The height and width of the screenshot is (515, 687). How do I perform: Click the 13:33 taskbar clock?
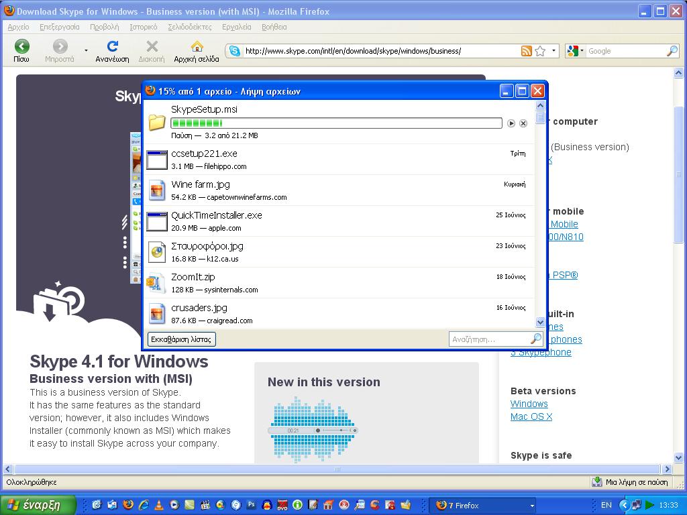(x=668, y=505)
